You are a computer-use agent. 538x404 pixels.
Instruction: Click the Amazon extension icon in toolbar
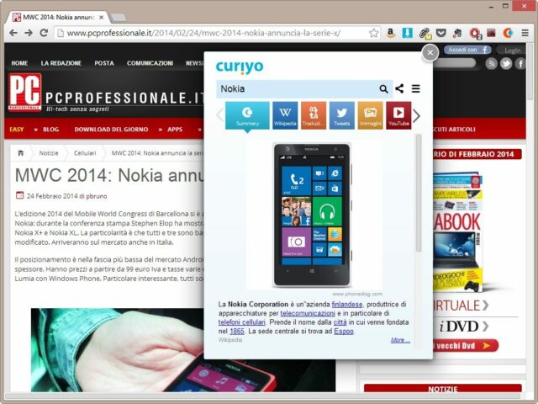click(391, 33)
